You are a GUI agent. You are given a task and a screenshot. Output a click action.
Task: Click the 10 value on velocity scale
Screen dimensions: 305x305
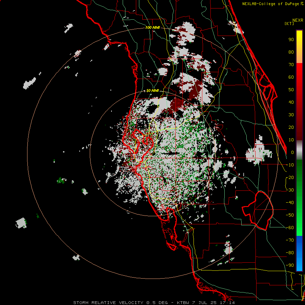coord(291,140)
